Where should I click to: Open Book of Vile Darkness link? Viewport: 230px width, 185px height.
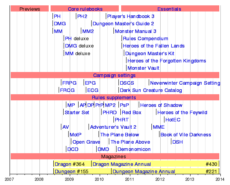186,134
